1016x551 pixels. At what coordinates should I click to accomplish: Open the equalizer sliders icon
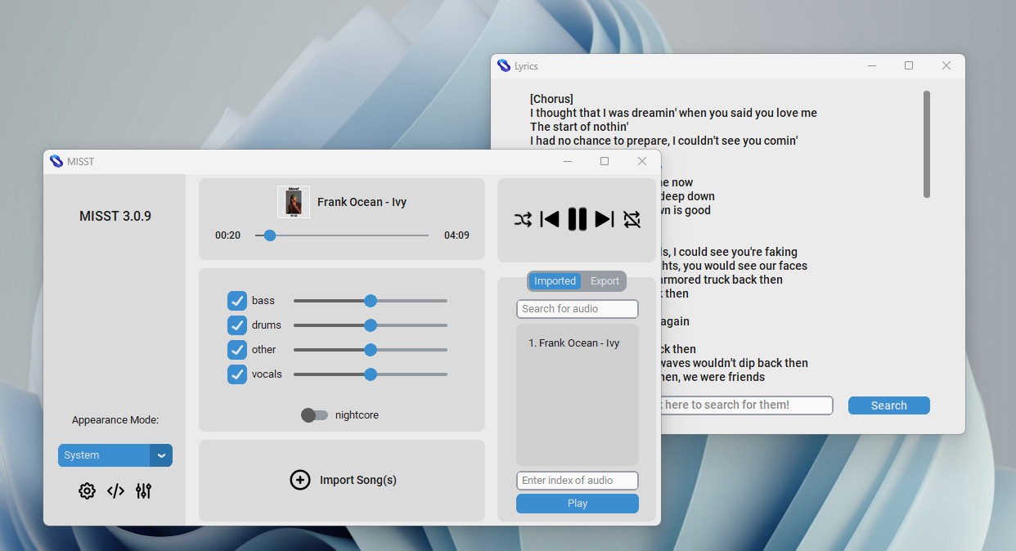click(x=144, y=491)
